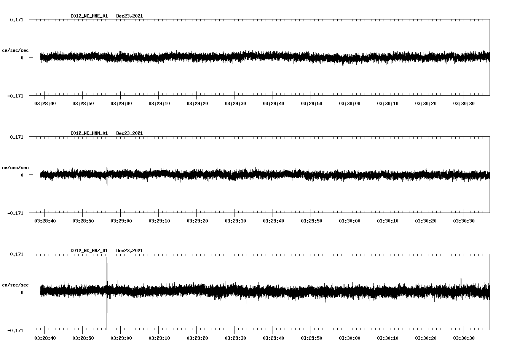Click the 0.171 upper limit on HNN axis
This screenshot has width=517, height=352.
(x=16, y=137)
